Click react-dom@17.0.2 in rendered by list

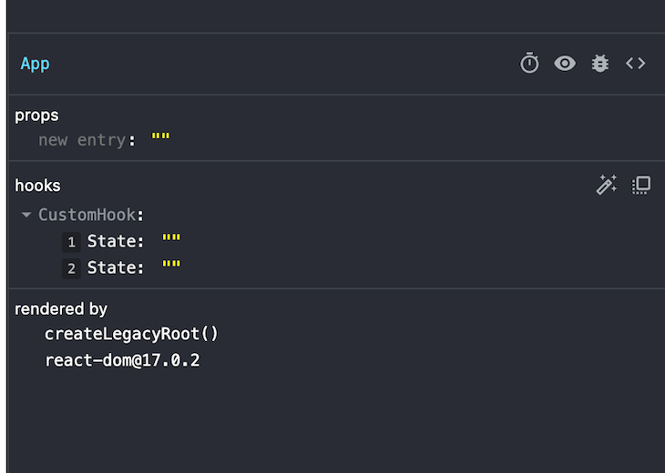point(122,360)
